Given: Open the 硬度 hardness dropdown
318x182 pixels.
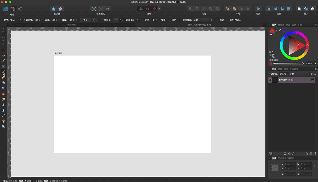Looking at the screenshot, I should pos(76,20).
